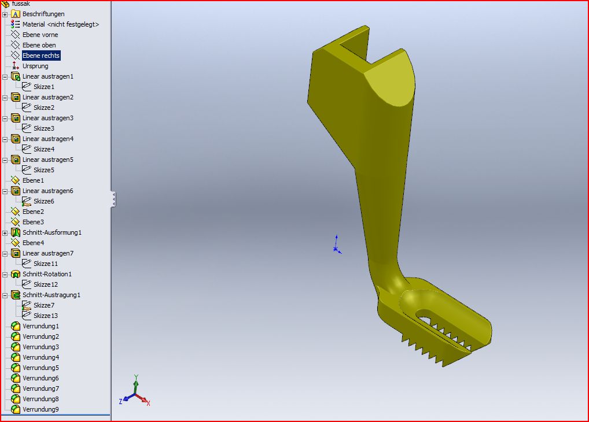Viewport: 589px width, 422px height.
Task: Click the Ebene rechts plane icon
Action: coord(16,55)
